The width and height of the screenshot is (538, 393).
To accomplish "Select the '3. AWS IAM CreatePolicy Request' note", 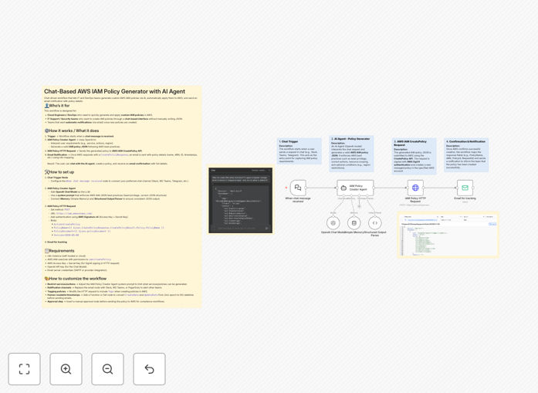I will point(414,156).
